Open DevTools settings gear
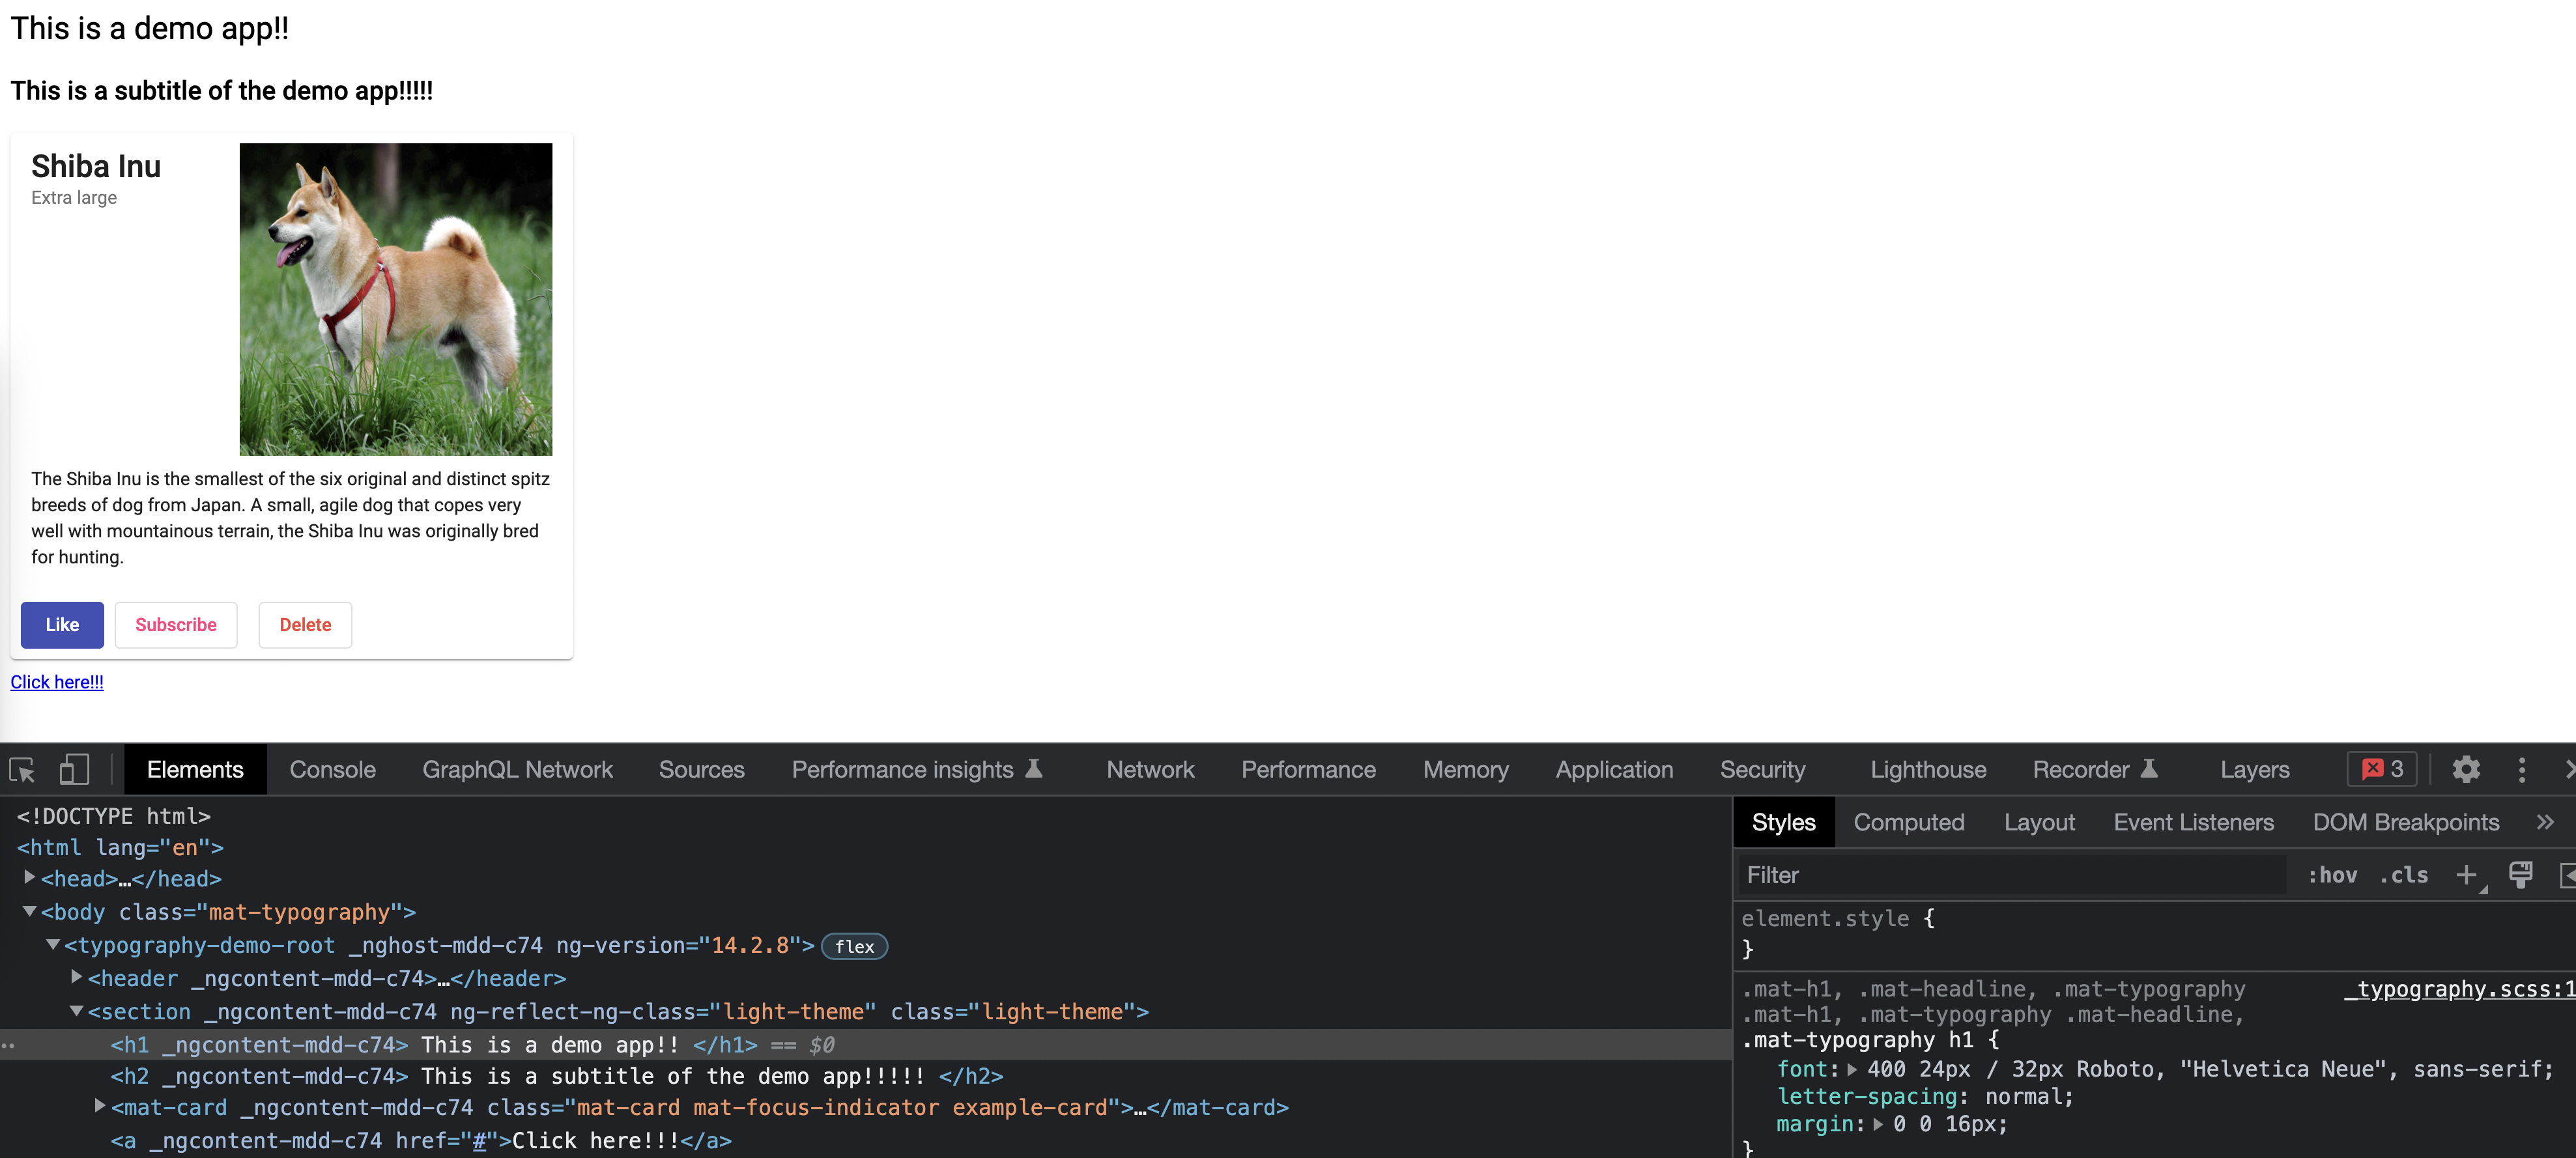2576x1158 pixels. pos(2466,769)
